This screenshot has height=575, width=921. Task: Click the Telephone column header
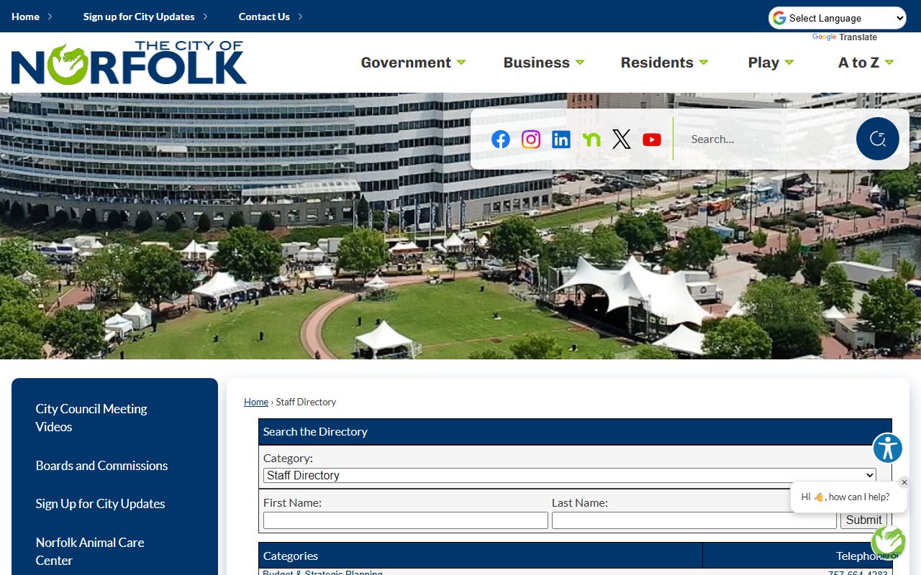(797, 556)
